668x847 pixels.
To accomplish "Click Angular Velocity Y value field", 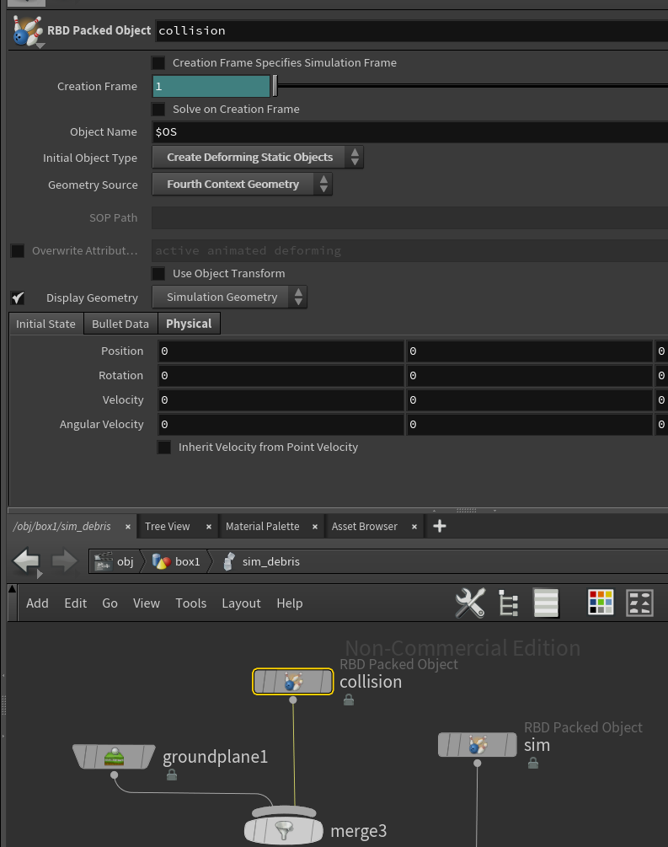I will coord(529,425).
